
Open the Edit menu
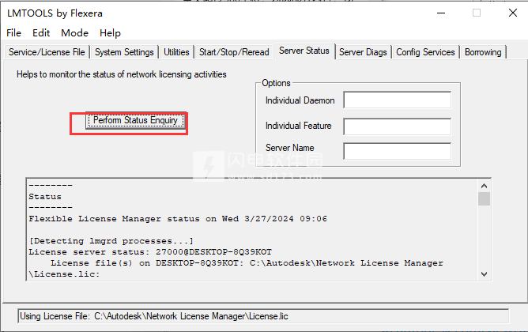41,33
